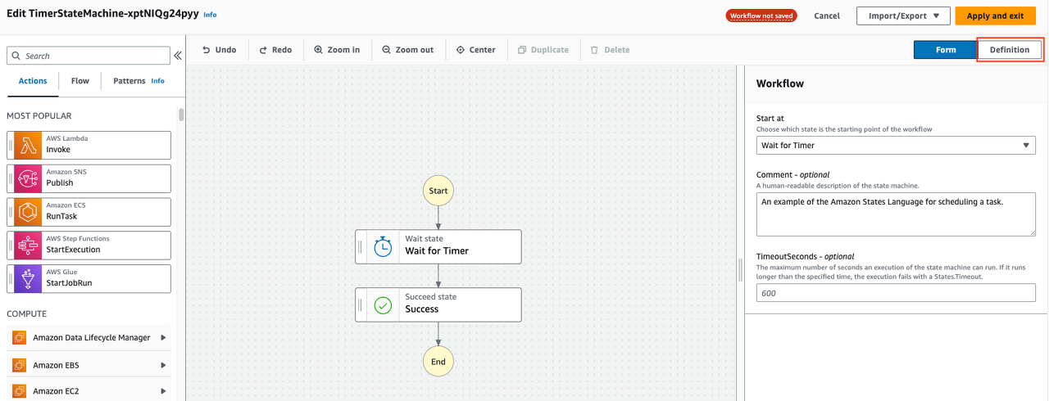Click the Amazon ECS RunTask icon
The image size is (1049, 401).
(29, 212)
